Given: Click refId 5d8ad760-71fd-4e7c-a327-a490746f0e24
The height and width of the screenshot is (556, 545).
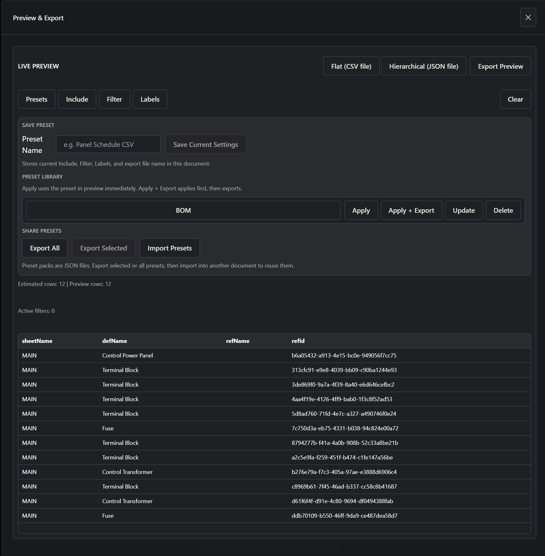Looking at the screenshot, I should coord(344,414).
